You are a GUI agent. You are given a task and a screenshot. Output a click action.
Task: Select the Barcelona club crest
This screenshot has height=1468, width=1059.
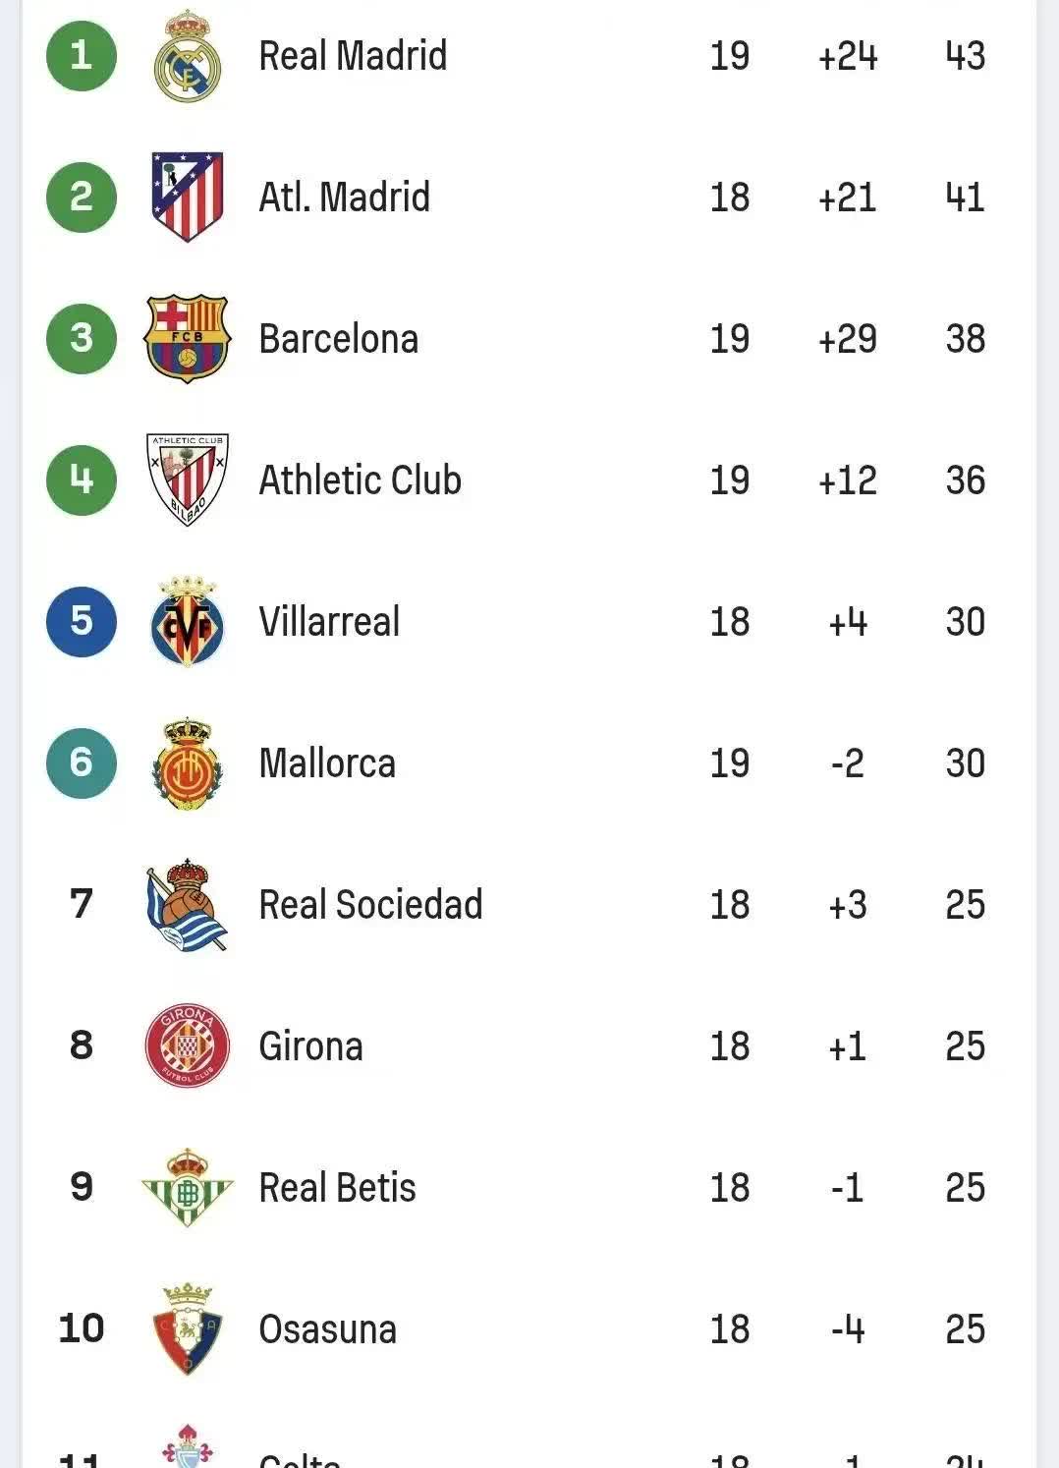coord(187,338)
